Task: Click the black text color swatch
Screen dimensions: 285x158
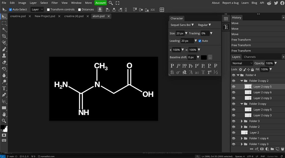Action: coord(203,57)
